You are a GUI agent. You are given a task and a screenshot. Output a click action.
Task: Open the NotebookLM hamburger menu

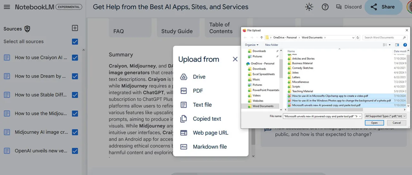pos(7,7)
